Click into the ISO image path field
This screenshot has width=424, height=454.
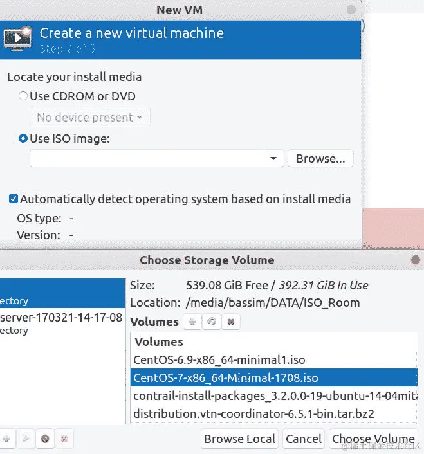[146, 158]
